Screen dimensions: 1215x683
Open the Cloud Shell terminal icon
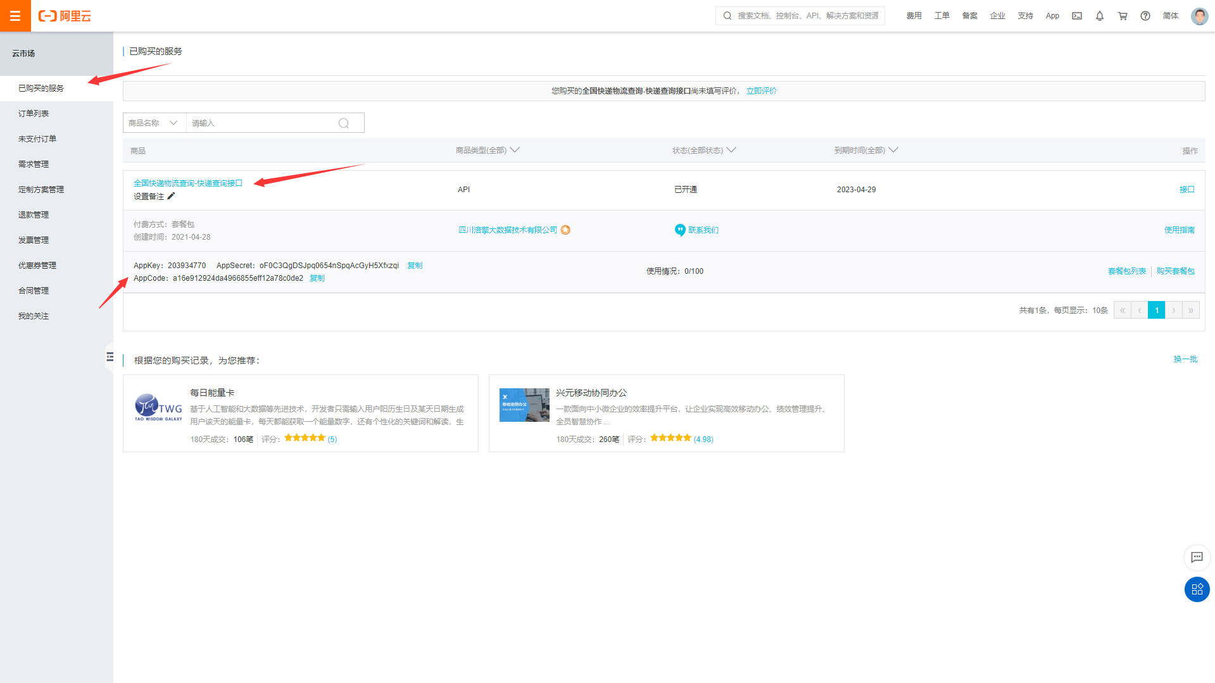tap(1077, 16)
